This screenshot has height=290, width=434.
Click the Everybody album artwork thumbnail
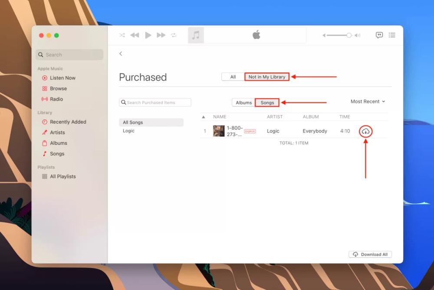tap(219, 131)
